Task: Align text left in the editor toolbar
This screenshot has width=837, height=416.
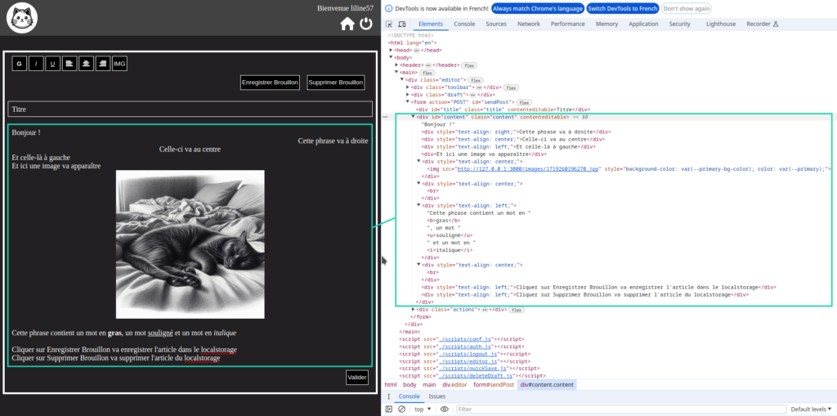Action: click(x=69, y=64)
